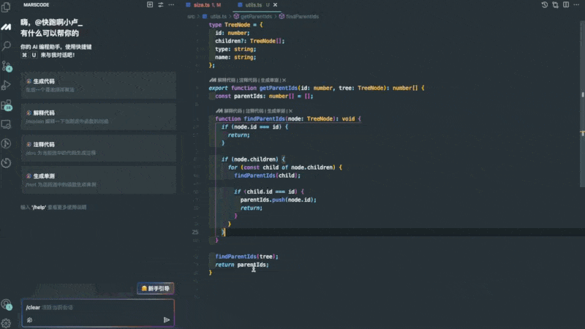Click the 注释代码 suggestion card
585x329 pixels.
pyautogui.click(x=99, y=148)
